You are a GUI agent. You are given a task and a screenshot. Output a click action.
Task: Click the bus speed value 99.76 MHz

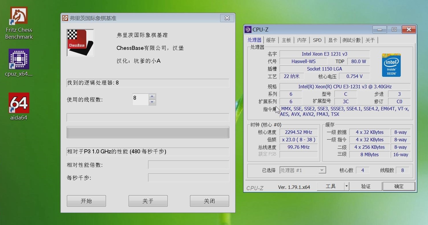point(299,147)
